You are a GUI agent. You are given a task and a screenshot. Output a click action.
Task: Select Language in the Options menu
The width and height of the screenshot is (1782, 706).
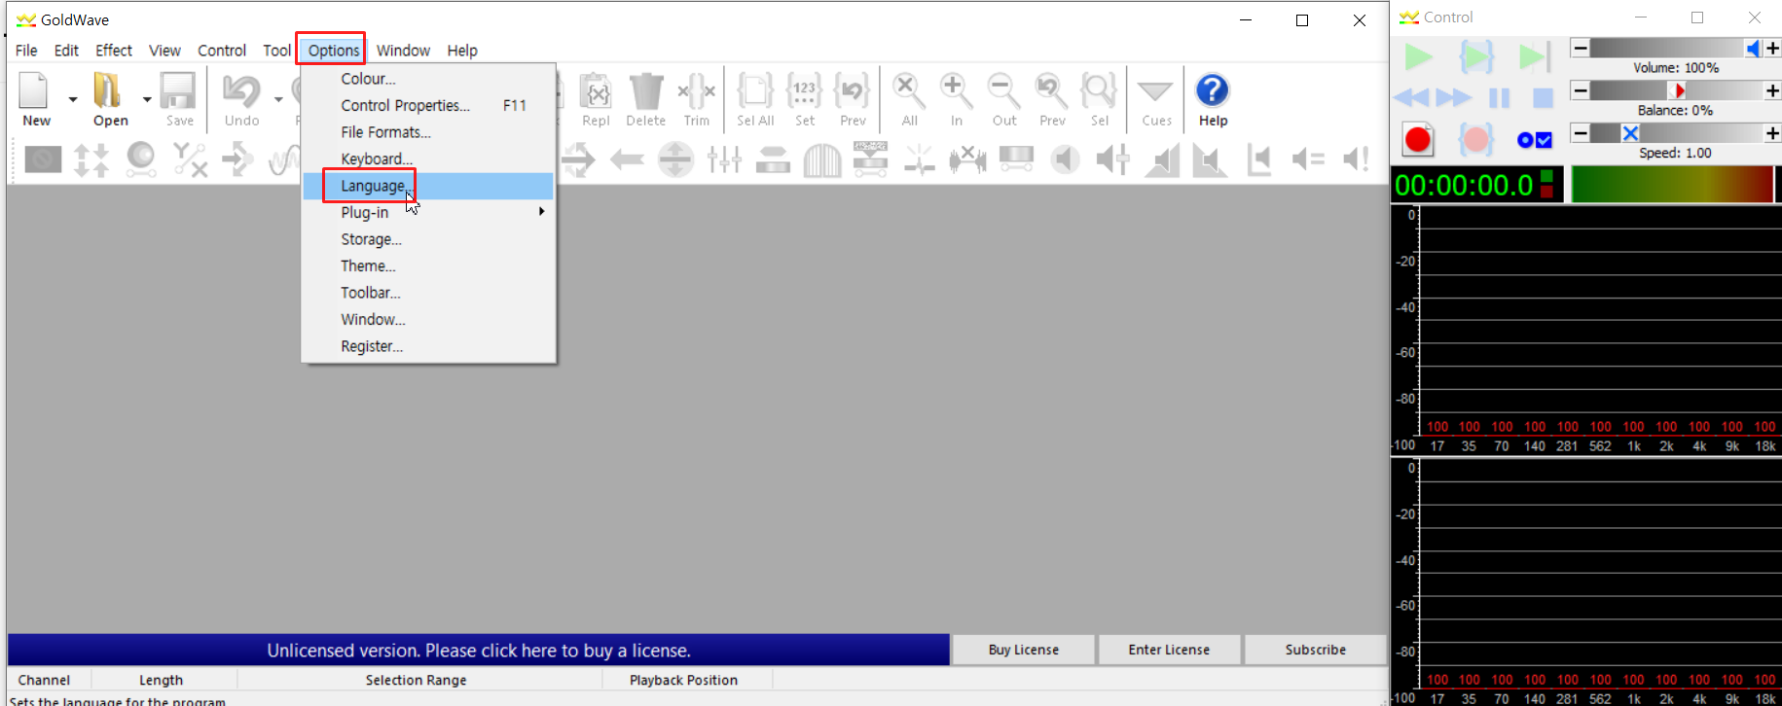pyautogui.click(x=428, y=186)
